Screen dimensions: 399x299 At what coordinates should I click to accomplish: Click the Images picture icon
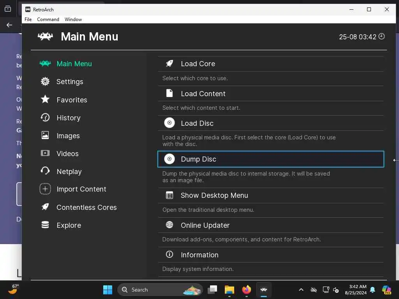pos(45,135)
